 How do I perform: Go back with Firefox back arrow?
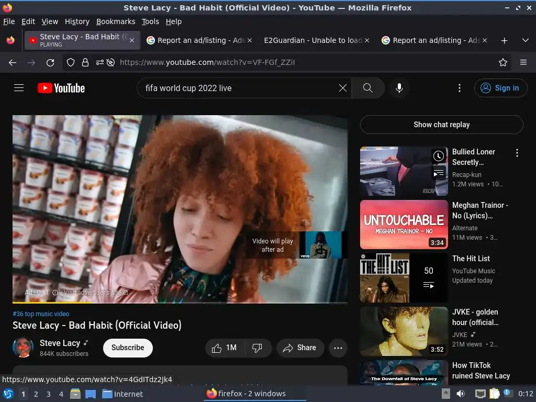coord(13,62)
